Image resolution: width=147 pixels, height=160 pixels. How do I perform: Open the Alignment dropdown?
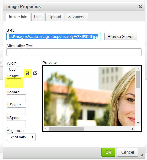(x=21, y=137)
